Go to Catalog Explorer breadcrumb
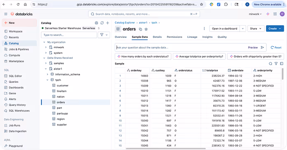The width and height of the screenshot is (287, 150). pos(125,23)
